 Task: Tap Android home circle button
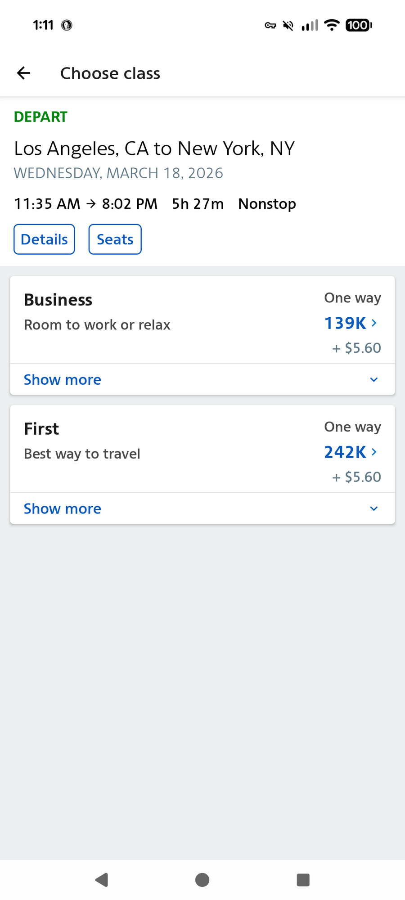[x=202, y=880]
